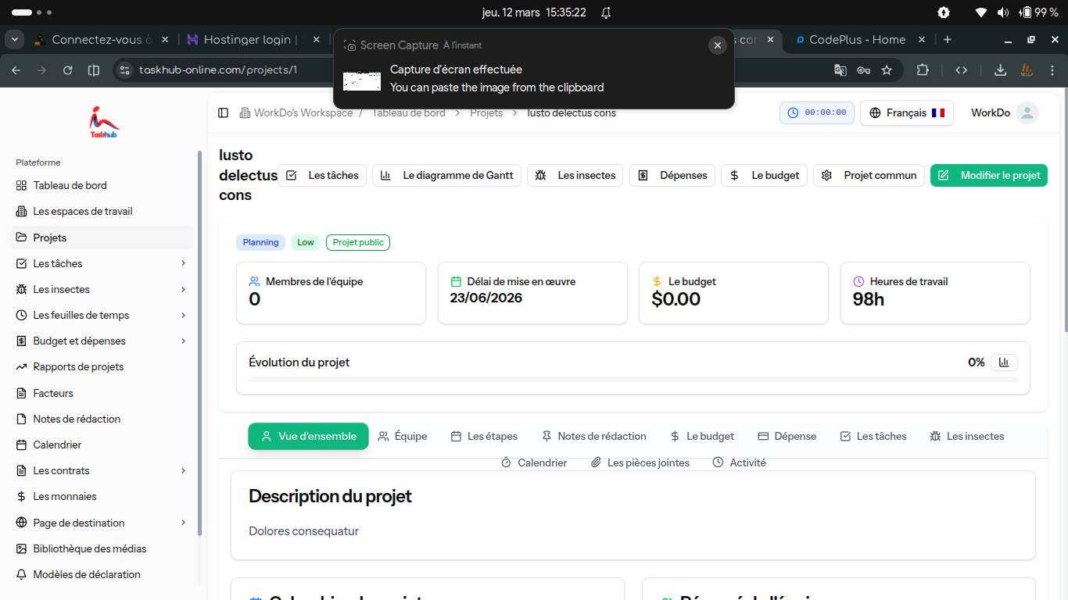
Task: Click the WorkDo user avatar
Action: 1027,112
